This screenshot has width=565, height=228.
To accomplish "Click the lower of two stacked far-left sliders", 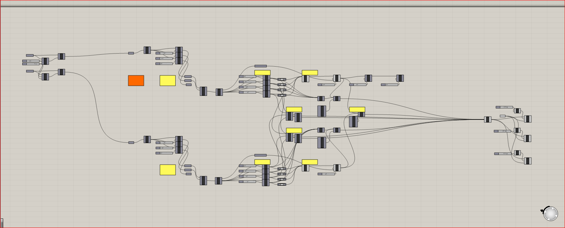I will pyautogui.click(x=31, y=64).
